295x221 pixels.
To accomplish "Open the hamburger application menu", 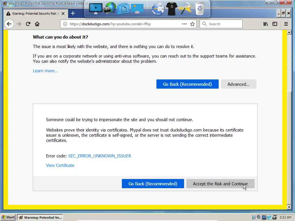I will pyautogui.click(x=286, y=24).
